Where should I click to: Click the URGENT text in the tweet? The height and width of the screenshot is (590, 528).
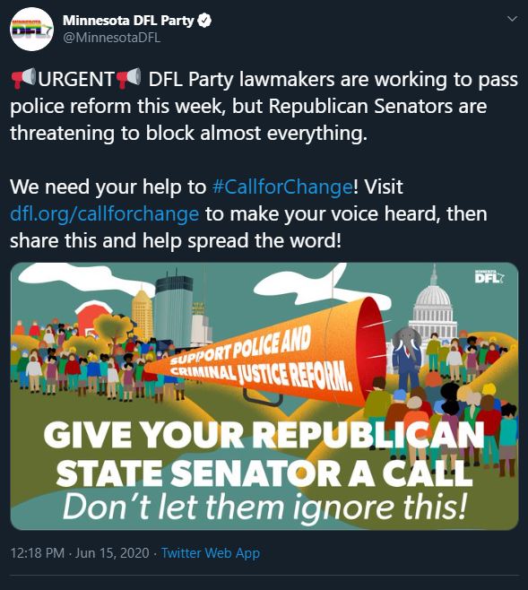76,79
